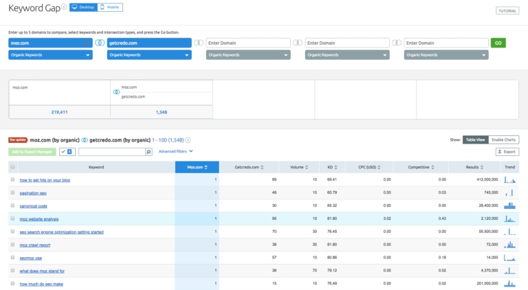
Task: Click the keyword filter search field
Action: [x=112, y=152]
